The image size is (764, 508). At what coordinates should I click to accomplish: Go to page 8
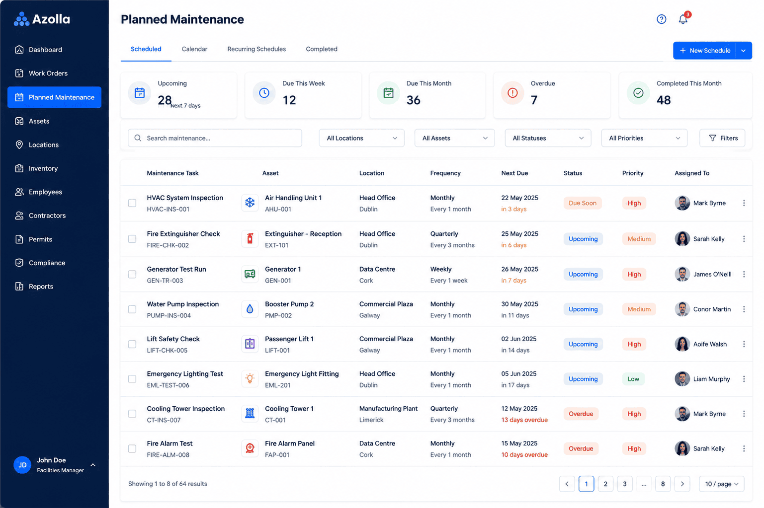point(663,484)
